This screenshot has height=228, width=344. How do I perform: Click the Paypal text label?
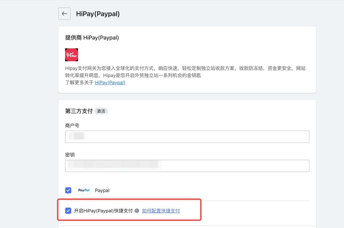(x=102, y=190)
